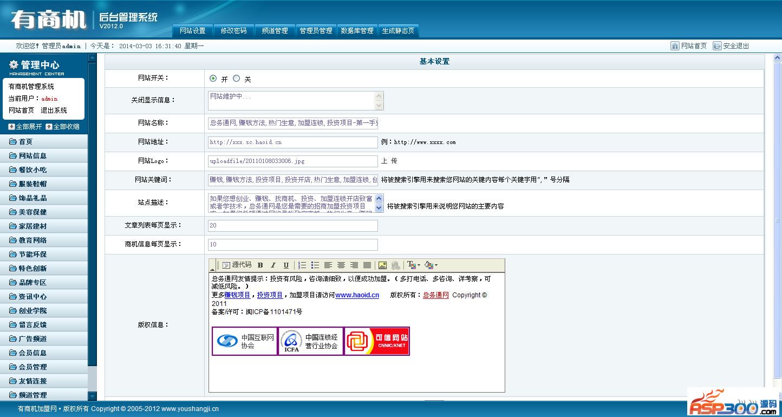Click the folder icon beside 餐饮小吃
Image resolution: width=782 pixels, height=417 pixels.
pos(13,170)
